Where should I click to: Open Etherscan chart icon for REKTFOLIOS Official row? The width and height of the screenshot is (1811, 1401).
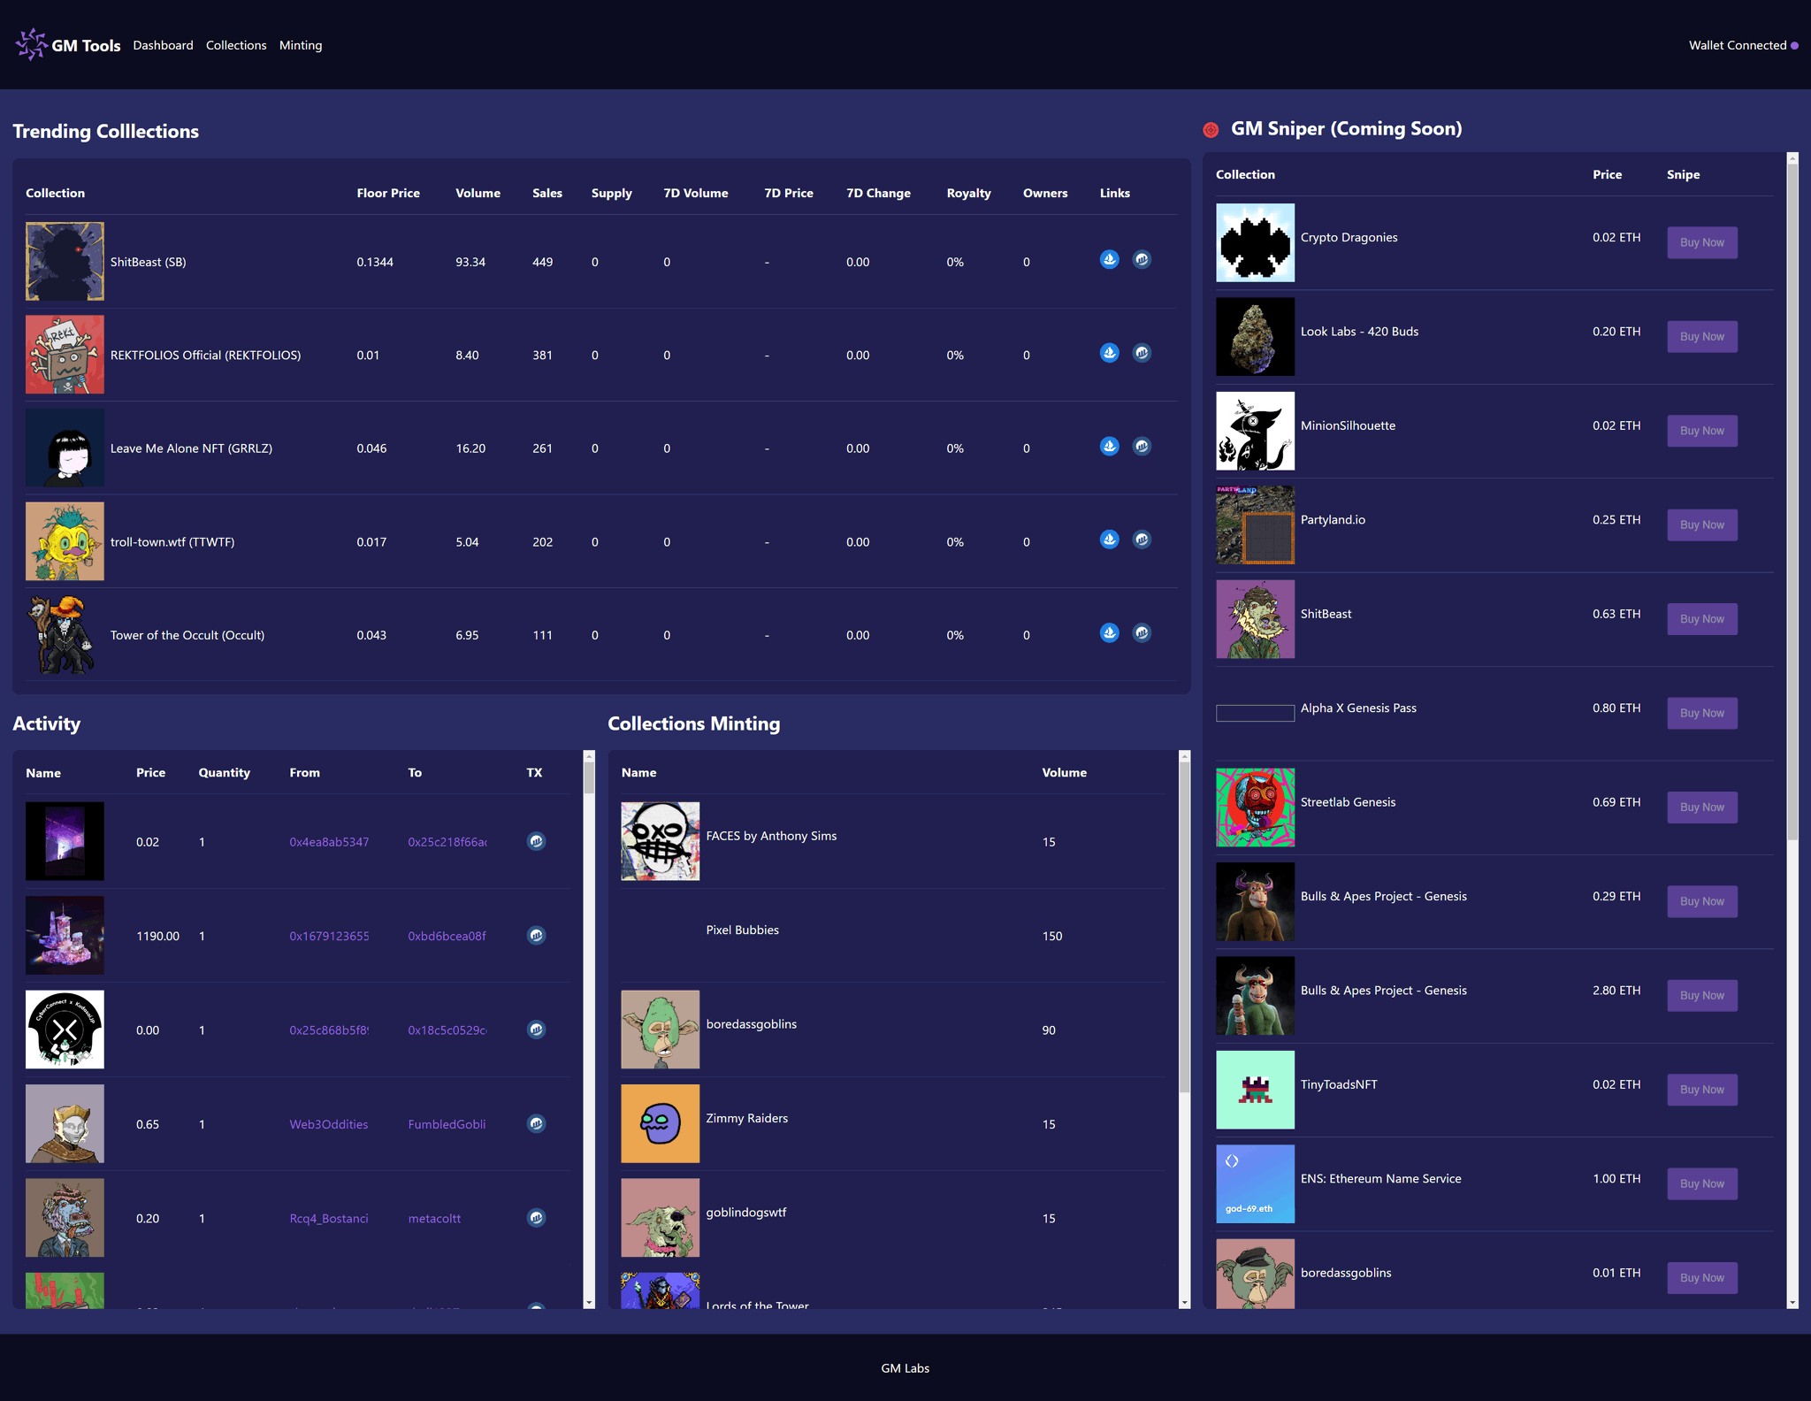coord(1142,353)
